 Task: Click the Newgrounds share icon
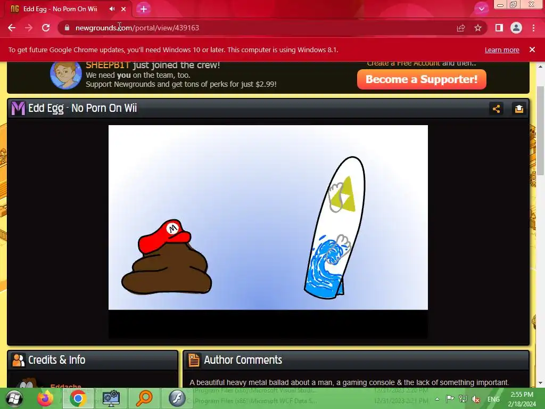click(497, 109)
